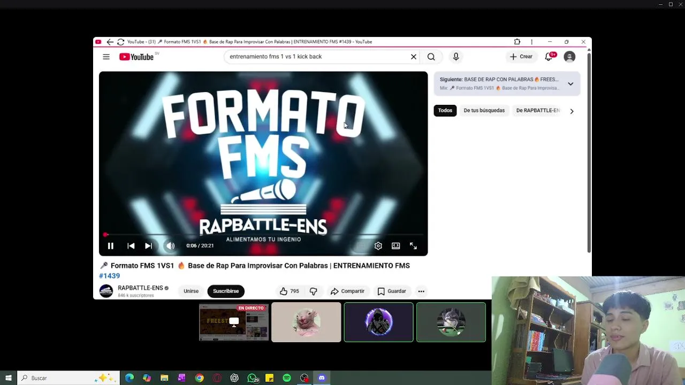The height and width of the screenshot is (385, 685).
Task: Mute the video volume
Action: [170, 246]
